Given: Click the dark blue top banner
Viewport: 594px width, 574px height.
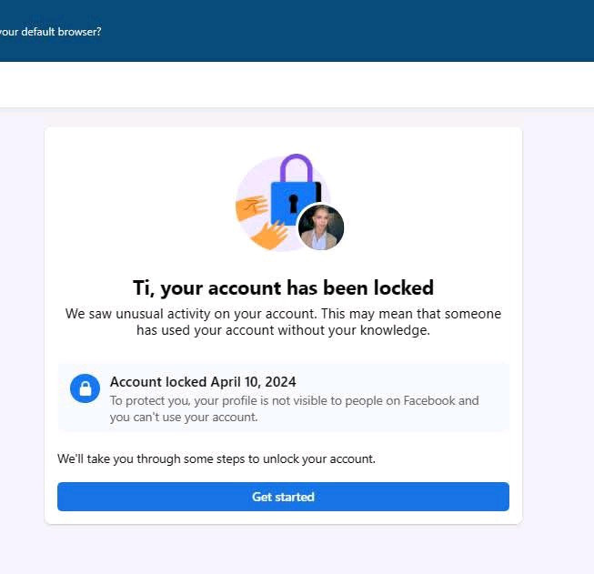Looking at the screenshot, I should coord(364,32).
